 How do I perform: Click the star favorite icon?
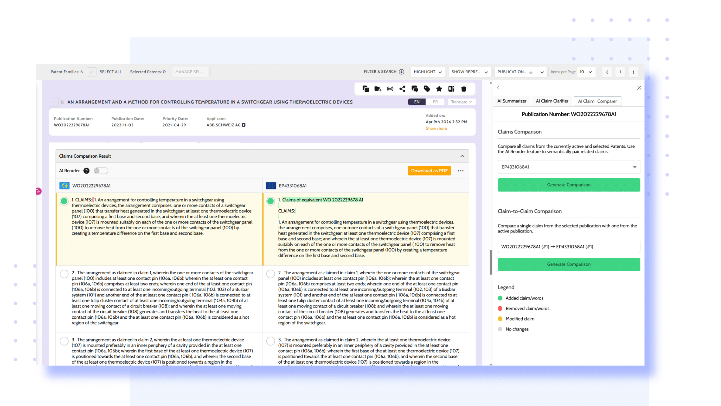(439, 89)
